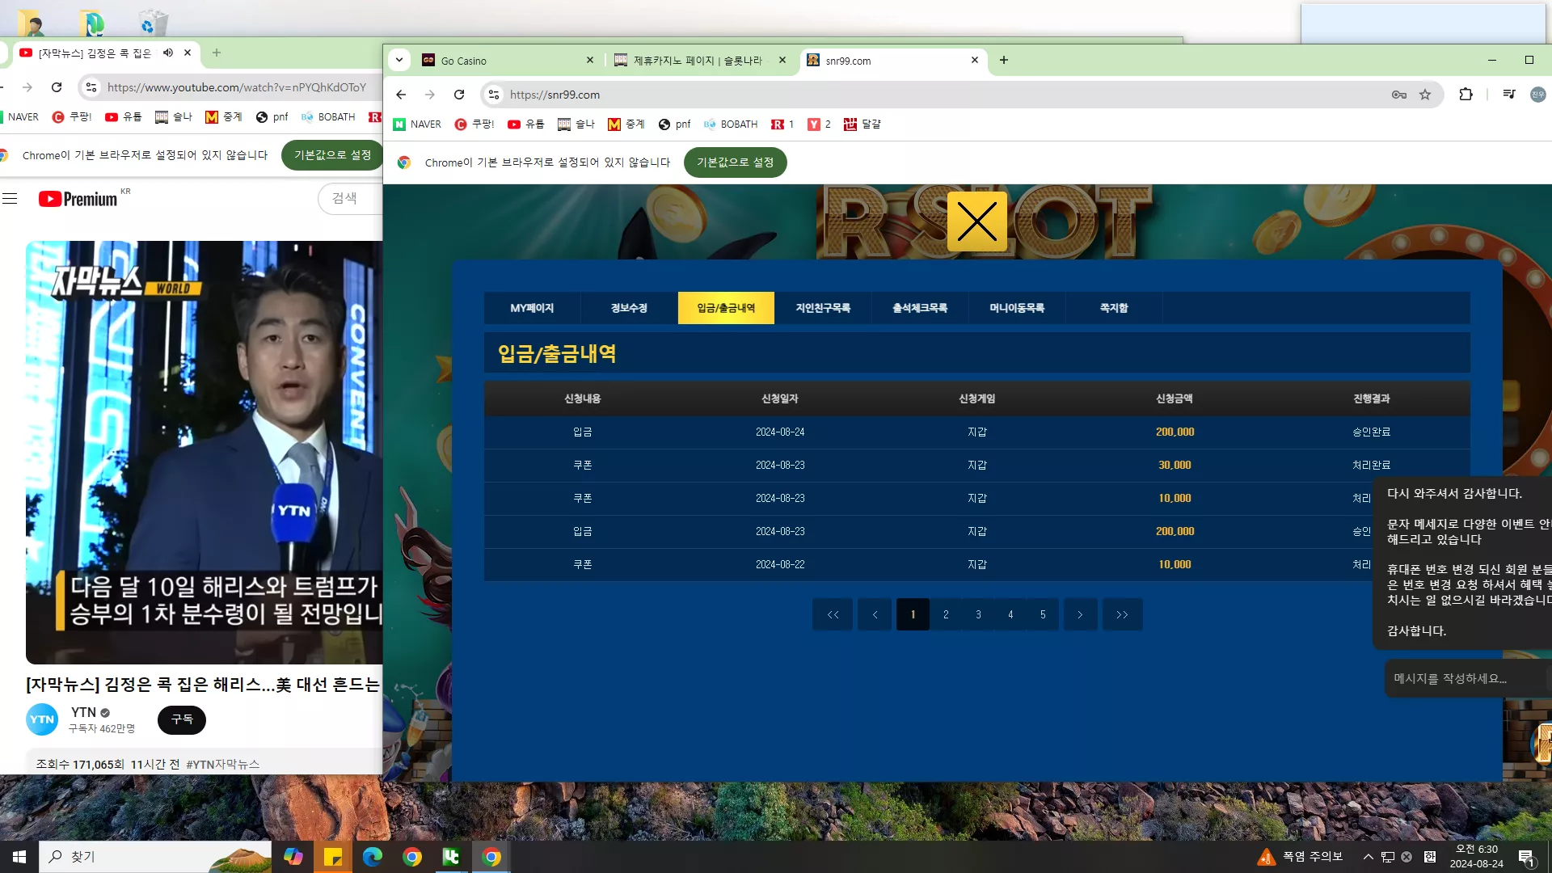
Task: Close the popup with yellow X button
Action: [x=976, y=221]
